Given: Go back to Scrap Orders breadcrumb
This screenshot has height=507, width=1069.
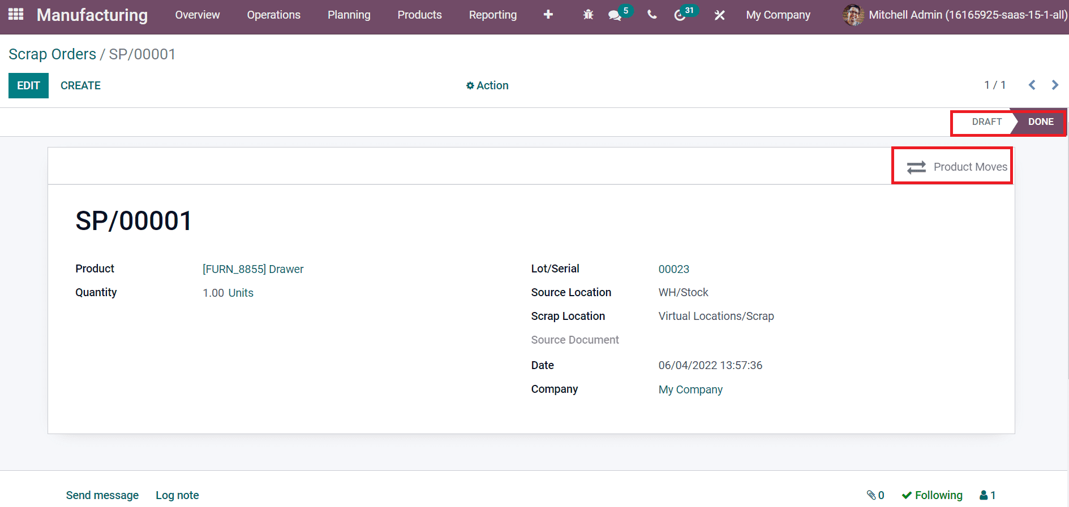Looking at the screenshot, I should pyautogui.click(x=53, y=54).
